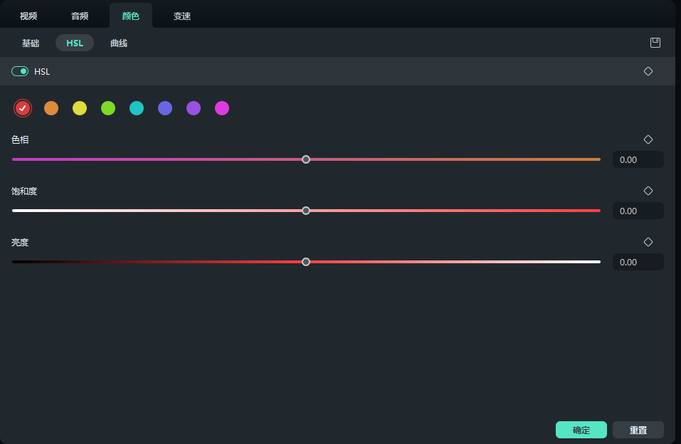Click the 亮度 keyframe diamond
This screenshot has height=444, width=681.
click(x=648, y=242)
